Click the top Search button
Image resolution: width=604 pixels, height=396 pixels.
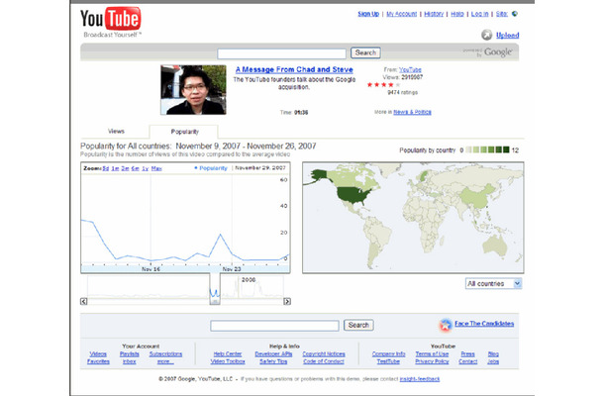(365, 52)
